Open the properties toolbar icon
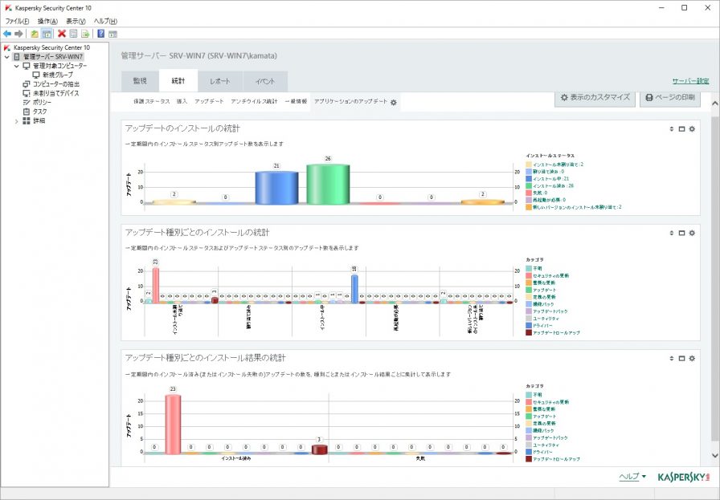 click(x=73, y=34)
